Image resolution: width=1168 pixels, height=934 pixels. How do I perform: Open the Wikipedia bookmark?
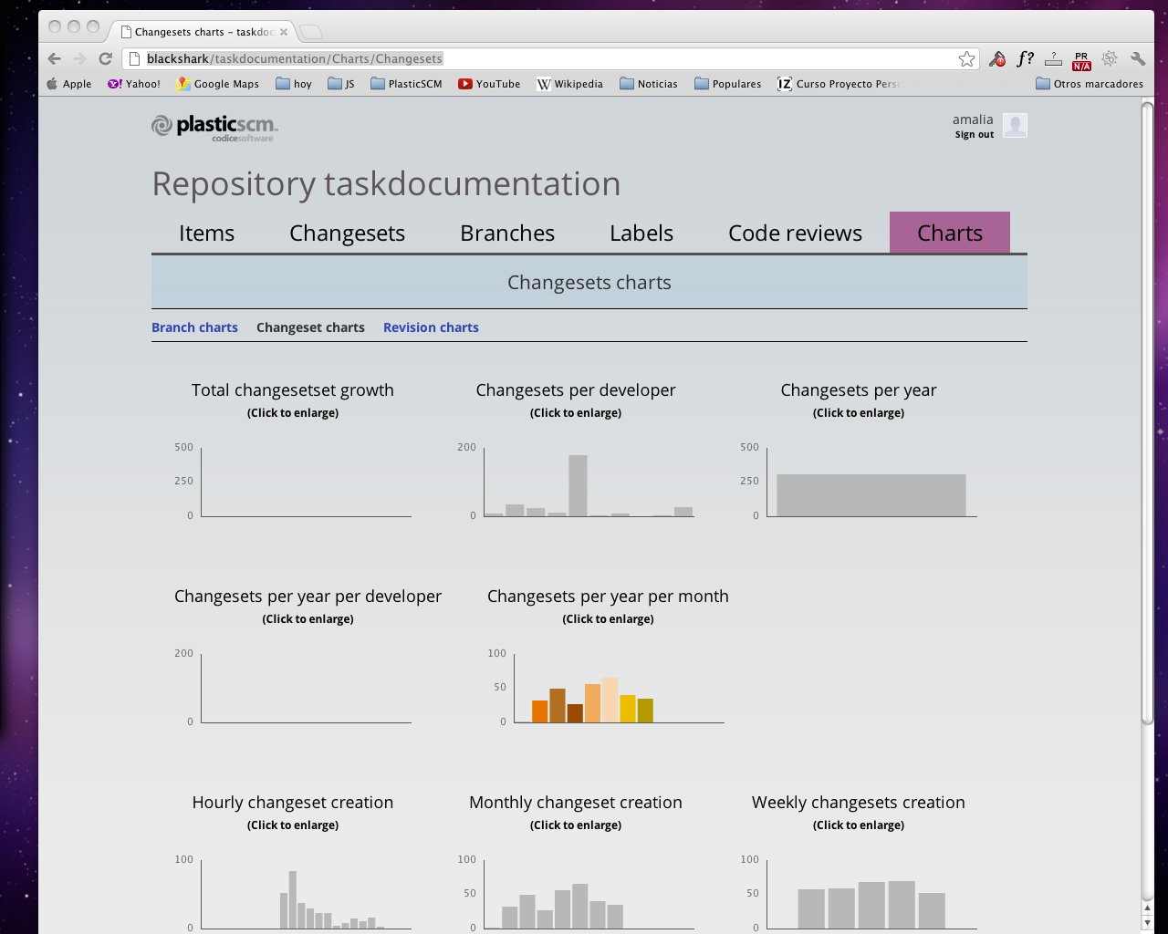(570, 83)
